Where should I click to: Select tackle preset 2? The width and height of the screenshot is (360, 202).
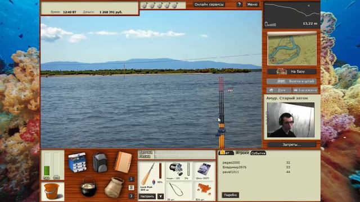(x=131, y=187)
